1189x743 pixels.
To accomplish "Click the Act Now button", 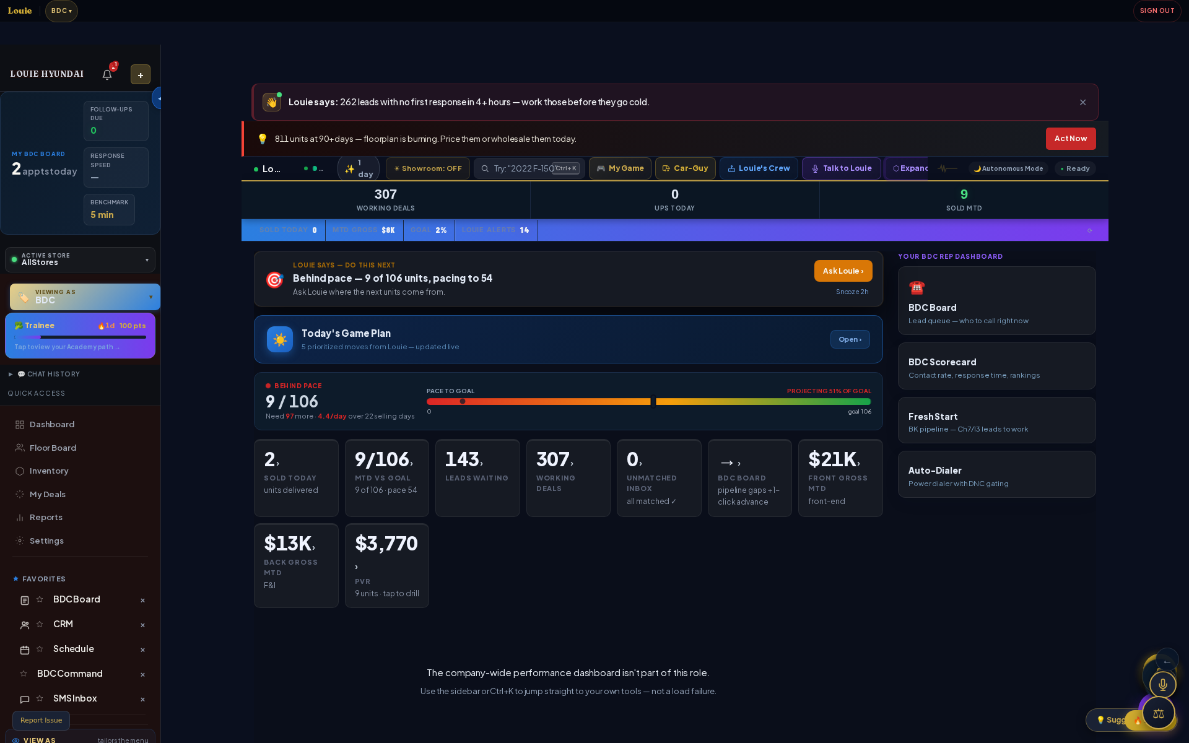I will click(1071, 139).
